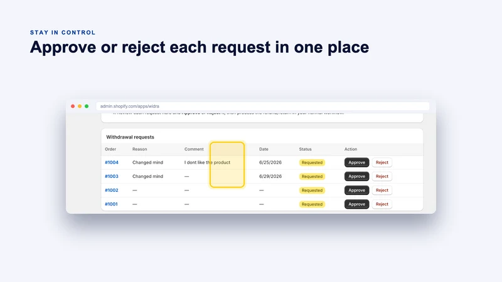Select the Requested status badge for #1004
The width and height of the screenshot is (502, 282).
tap(312, 162)
